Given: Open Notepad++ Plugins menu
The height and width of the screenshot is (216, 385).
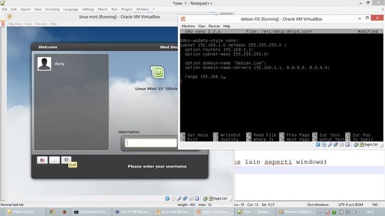Looking at the screenshot, I should pyautogui.click(x=127, y=9).
